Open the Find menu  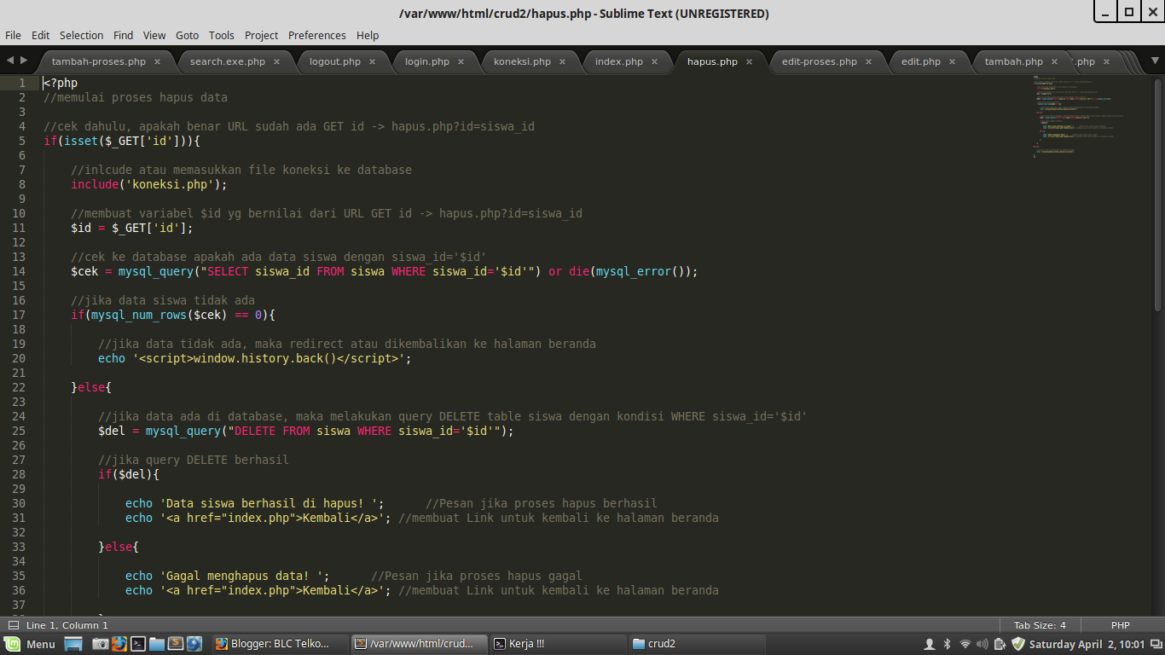coord(124,35)
